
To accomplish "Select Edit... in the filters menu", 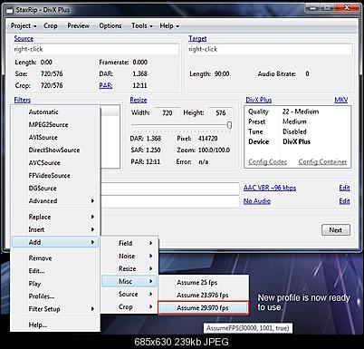I will coord(55,271).
